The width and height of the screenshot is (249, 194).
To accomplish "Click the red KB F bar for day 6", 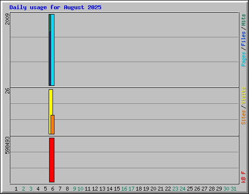I will [x=52, y=160].
